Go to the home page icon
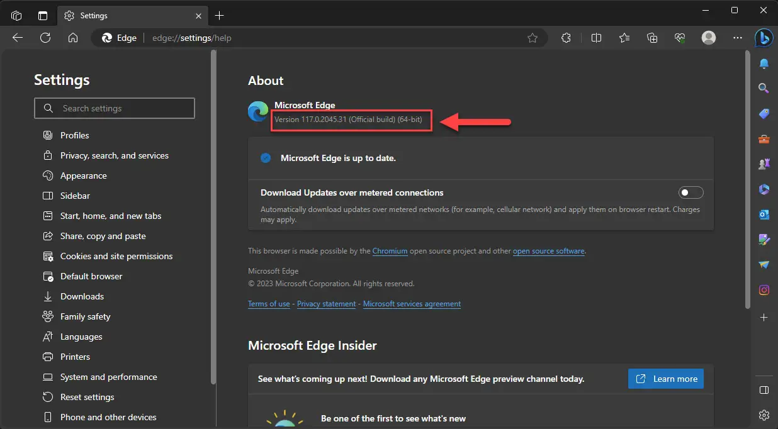 [x=73, y=38]
